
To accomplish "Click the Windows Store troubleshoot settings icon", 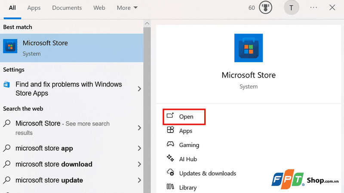I will point(6,84).
